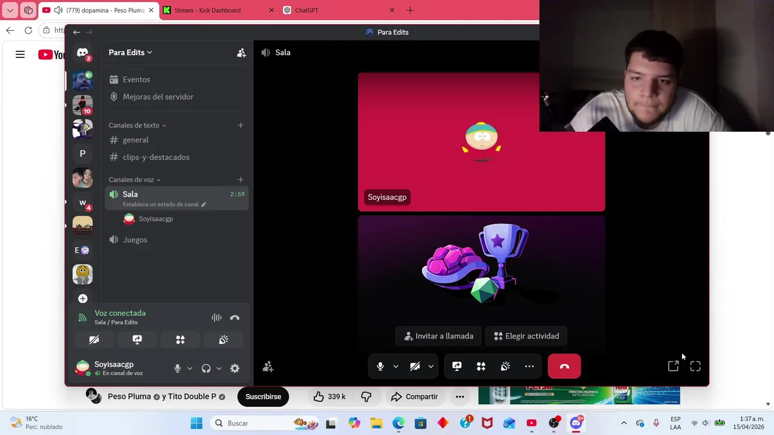This screenshot has width=774, height=435.
Task: Open camera options chevron in call bar
Action: pos(431,366)
